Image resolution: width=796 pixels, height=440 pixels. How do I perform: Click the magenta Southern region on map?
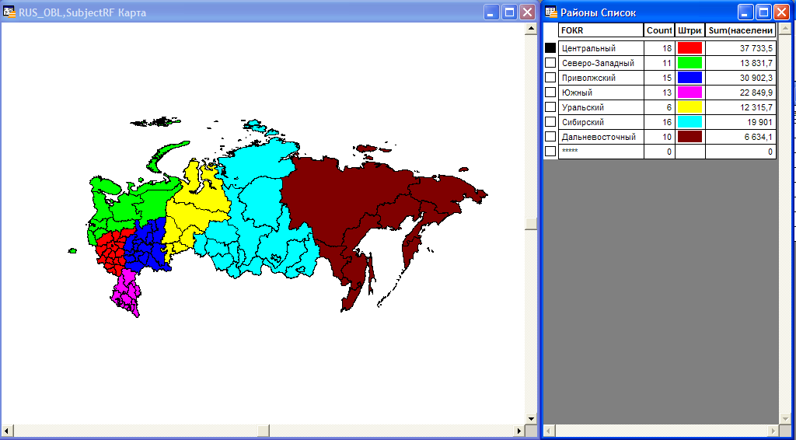125,292
